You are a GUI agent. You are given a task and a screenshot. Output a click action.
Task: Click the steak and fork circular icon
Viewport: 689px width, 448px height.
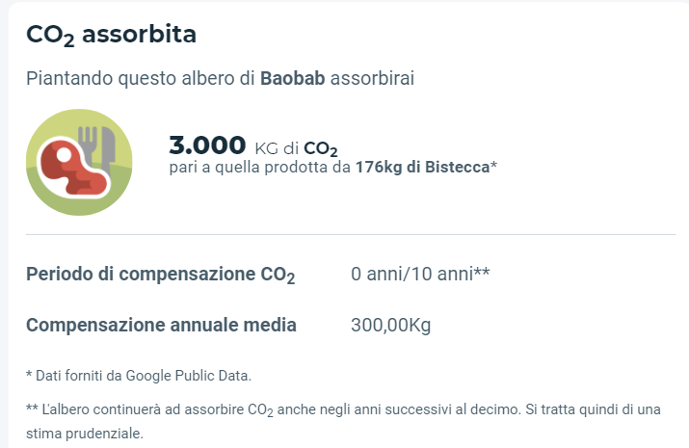(x=80, y=162)
